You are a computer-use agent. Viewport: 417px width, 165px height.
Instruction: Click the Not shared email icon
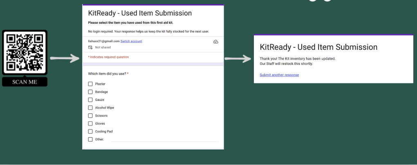click(x=90, y=47)
